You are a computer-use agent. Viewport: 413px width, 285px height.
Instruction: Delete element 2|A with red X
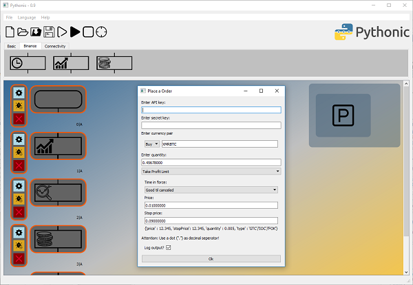coord(19,212)
